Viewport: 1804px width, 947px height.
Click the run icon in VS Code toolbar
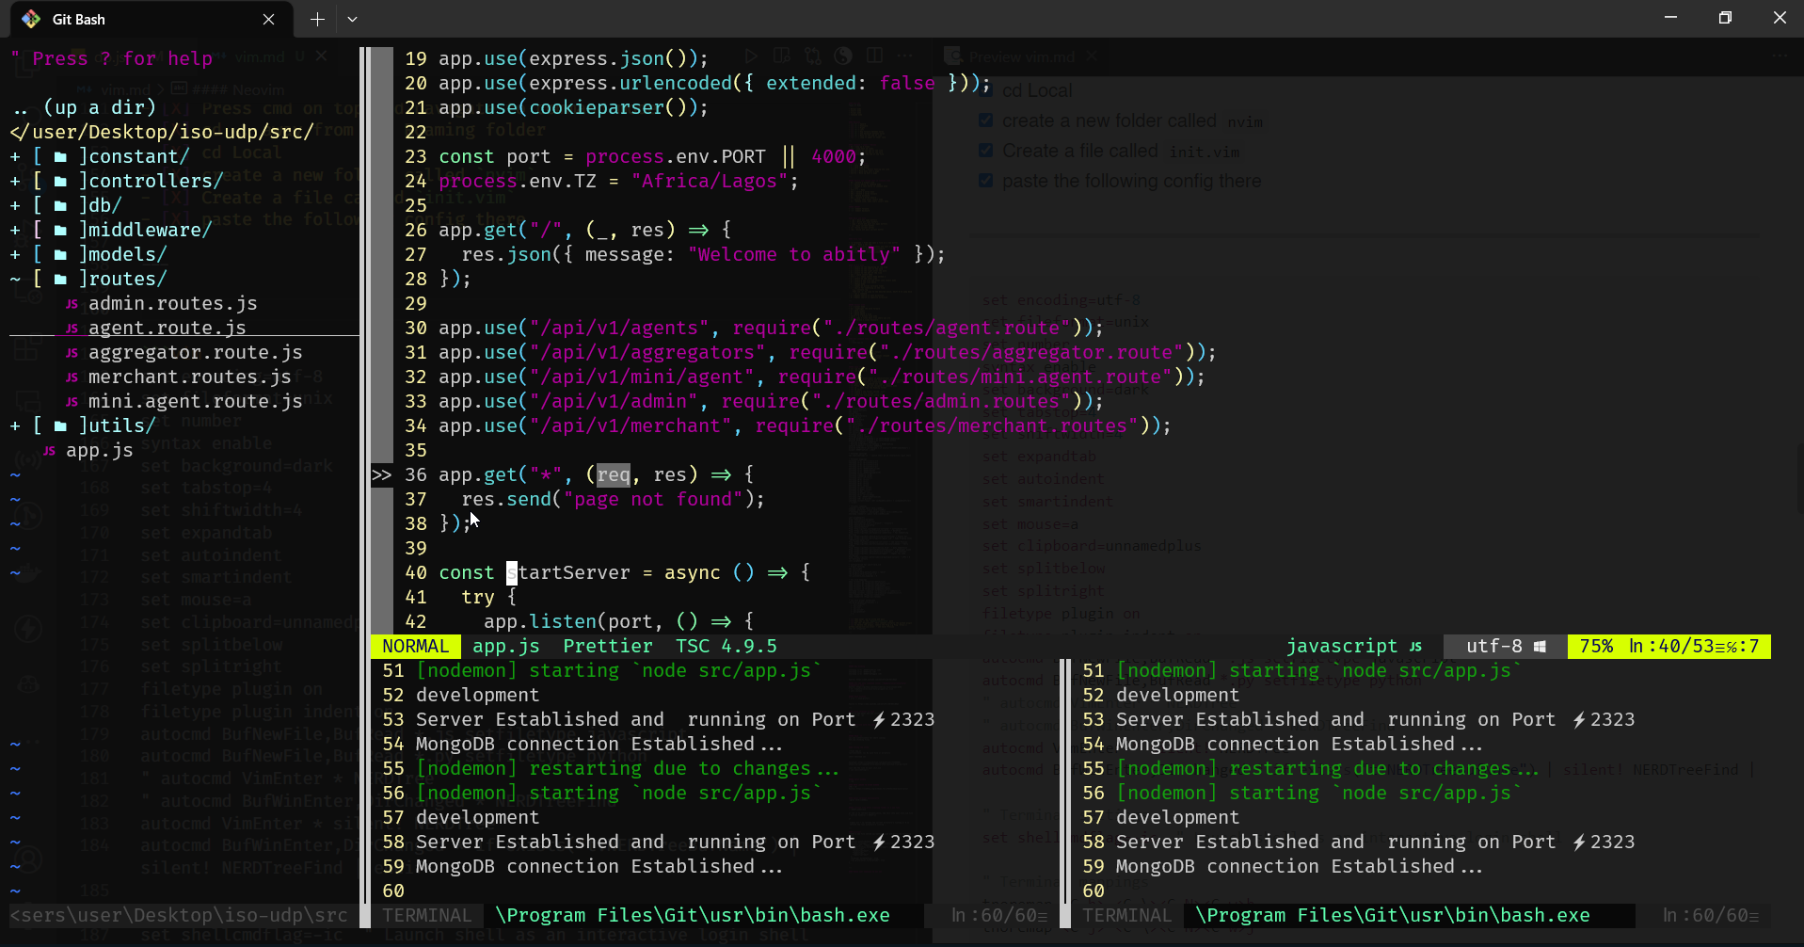(750, 56)
